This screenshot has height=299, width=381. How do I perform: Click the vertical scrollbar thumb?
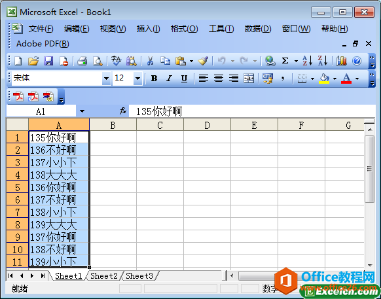pyautogui.click(x=370, y=169)
